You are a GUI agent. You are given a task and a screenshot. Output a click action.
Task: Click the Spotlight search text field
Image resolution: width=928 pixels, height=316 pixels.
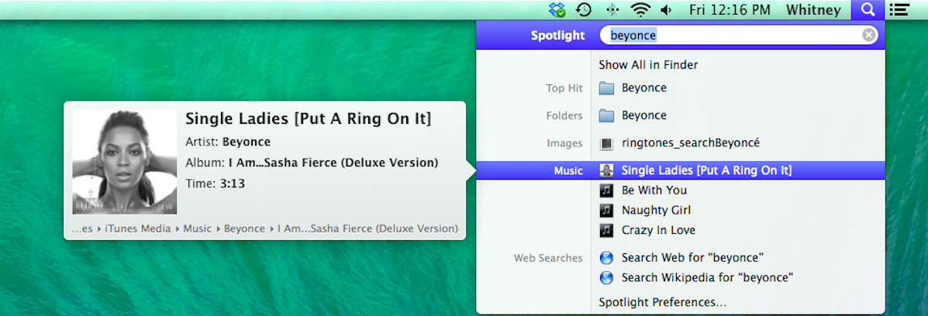(x=733, y=35)
